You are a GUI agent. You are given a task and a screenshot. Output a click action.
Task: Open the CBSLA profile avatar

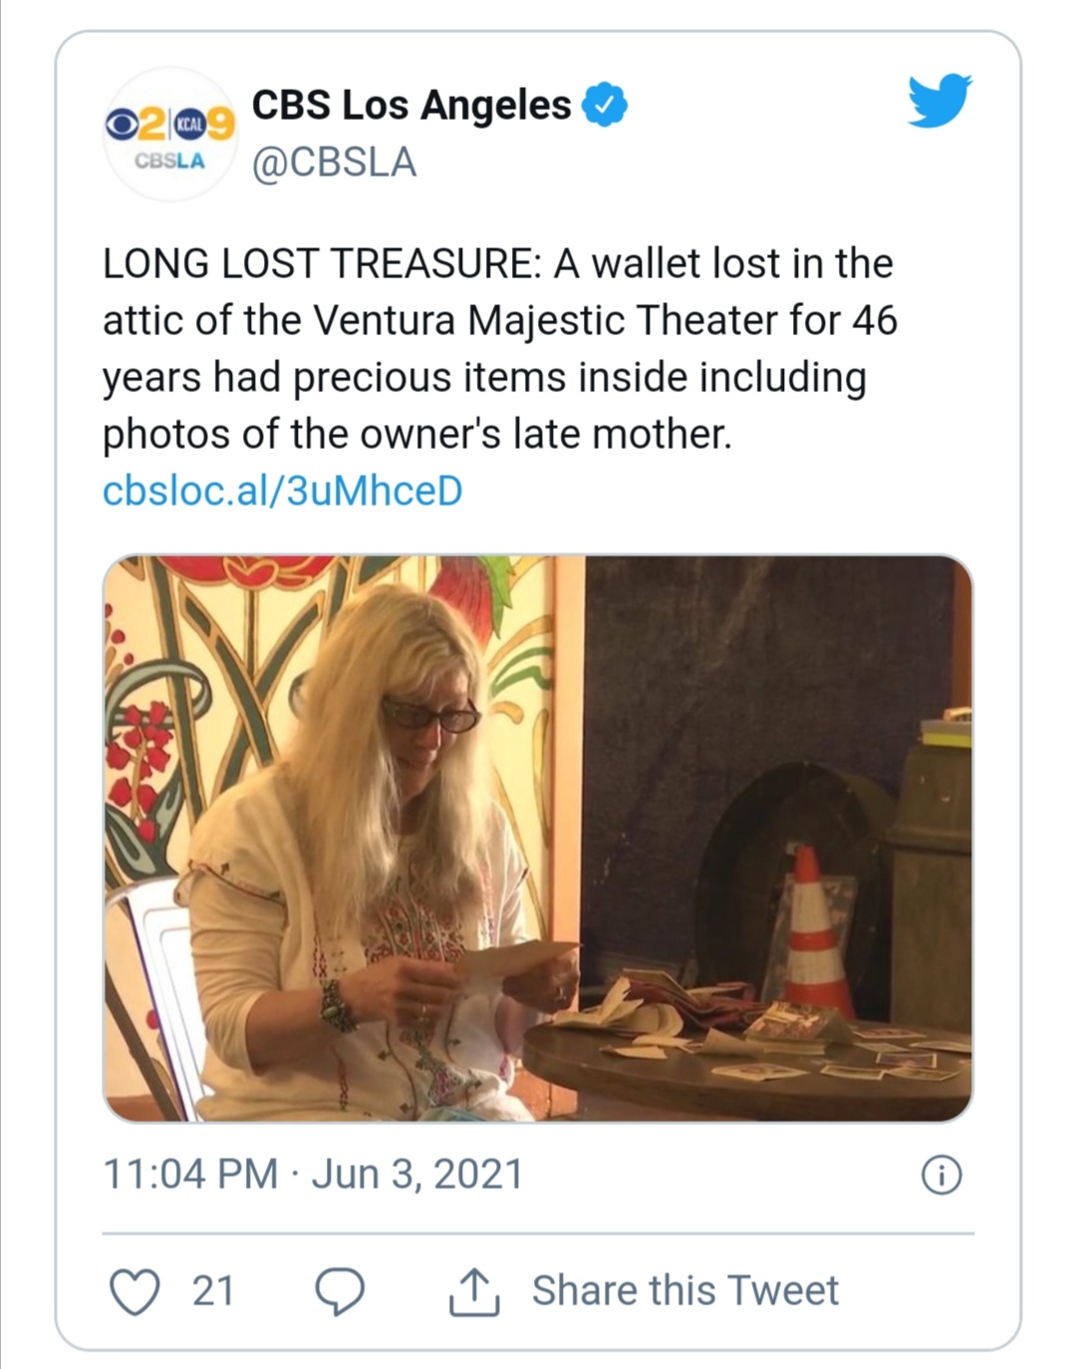170,135
